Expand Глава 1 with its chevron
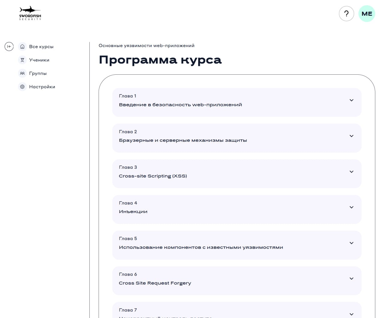Image resolution: width=384 pixels, height=318 pixels. [x=351, y=100]
